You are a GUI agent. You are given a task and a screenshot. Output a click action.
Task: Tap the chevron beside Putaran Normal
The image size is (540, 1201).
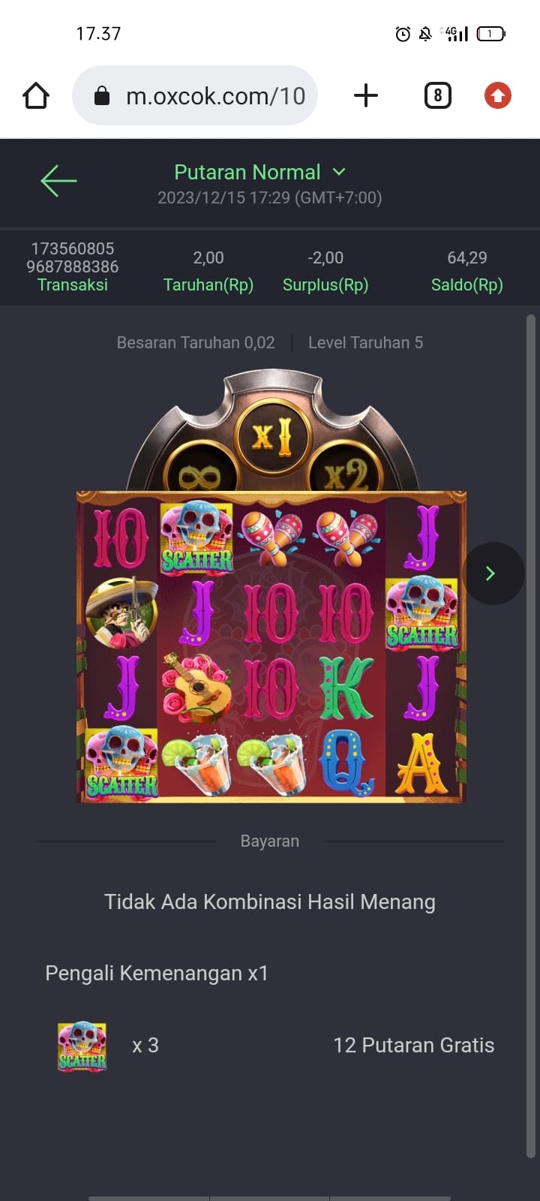(x=339, y=172)
